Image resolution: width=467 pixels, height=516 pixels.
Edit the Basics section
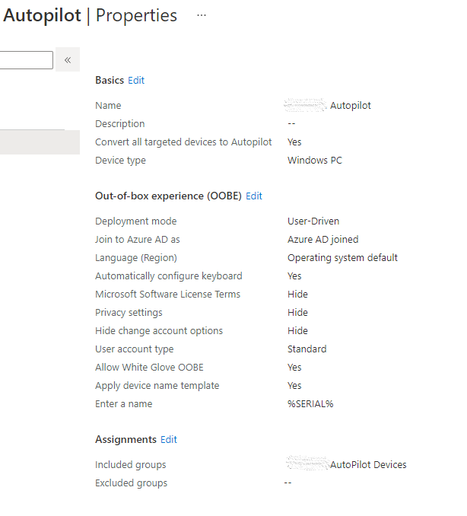point(136,81)
